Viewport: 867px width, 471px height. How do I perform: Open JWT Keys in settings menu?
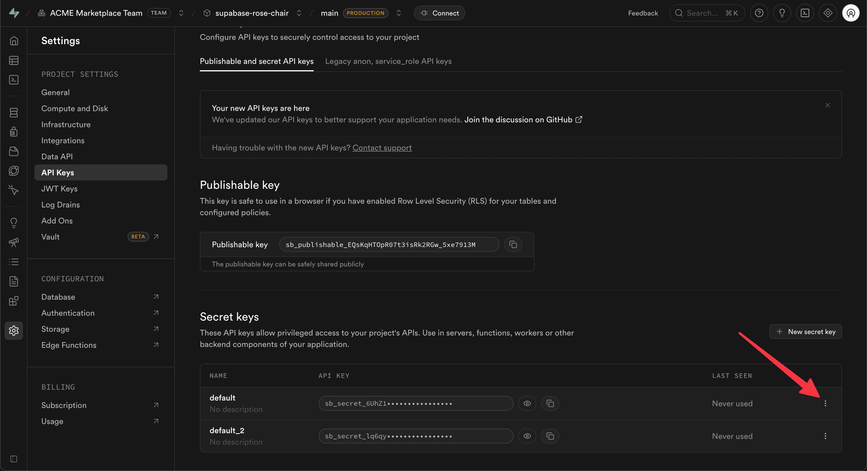[59, 189]
